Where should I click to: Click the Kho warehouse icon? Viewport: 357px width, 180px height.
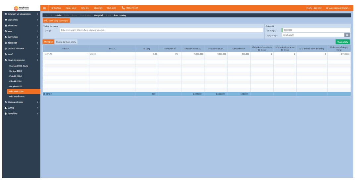[x=6, y=31]
